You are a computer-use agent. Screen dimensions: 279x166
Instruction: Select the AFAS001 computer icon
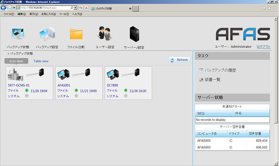(x=63, y=74)
